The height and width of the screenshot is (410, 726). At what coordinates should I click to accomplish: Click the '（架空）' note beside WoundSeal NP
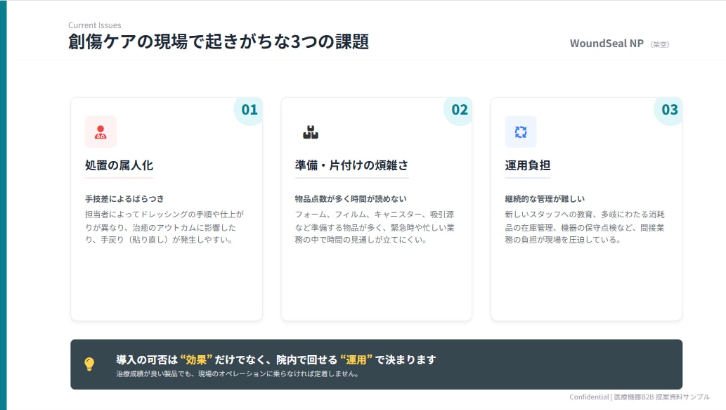659,44
